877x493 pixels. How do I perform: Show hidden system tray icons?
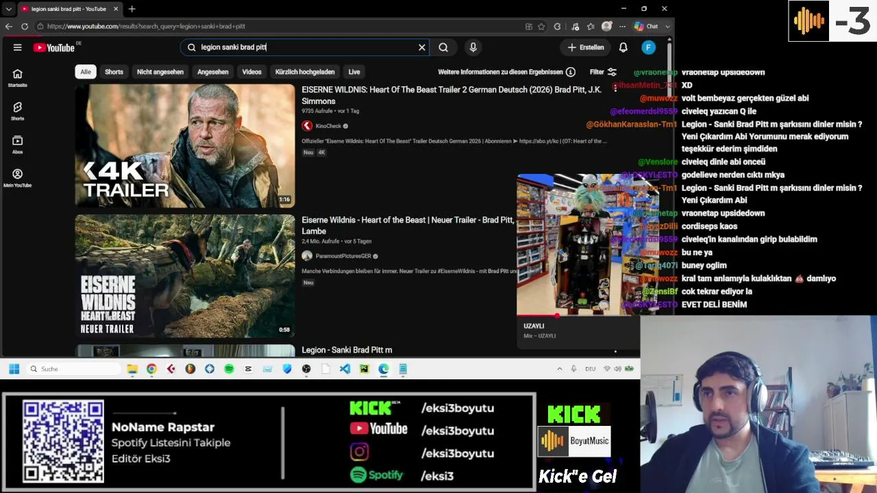(559, 369)
